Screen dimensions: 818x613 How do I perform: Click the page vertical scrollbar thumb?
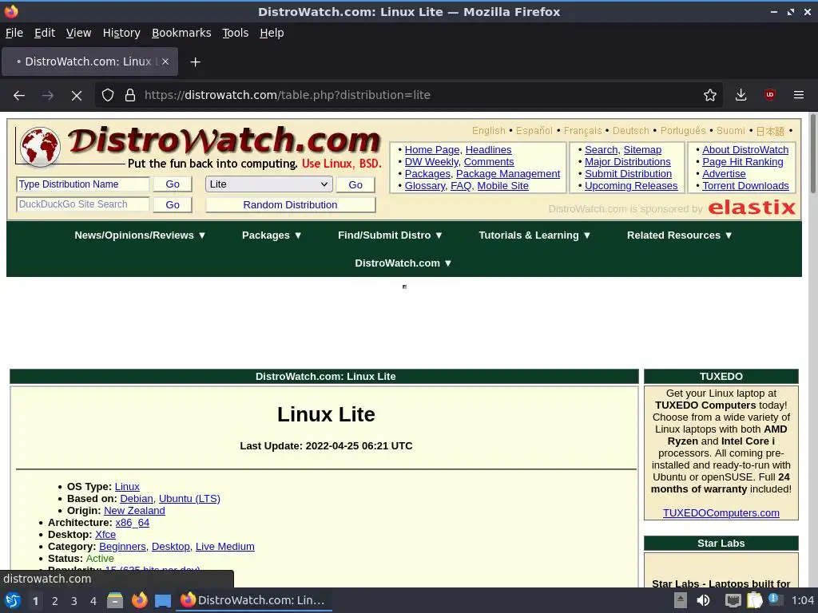[x=812, y=153]
